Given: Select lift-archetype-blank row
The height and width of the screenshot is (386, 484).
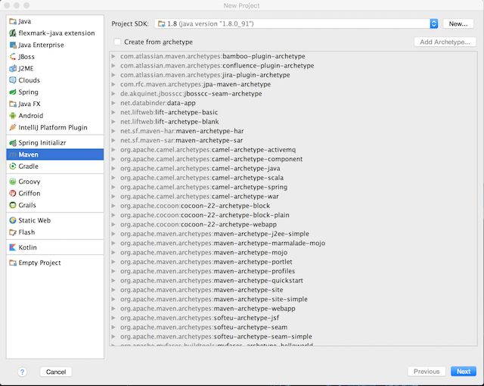Looking at the screenshot, I should click(293, 122).
